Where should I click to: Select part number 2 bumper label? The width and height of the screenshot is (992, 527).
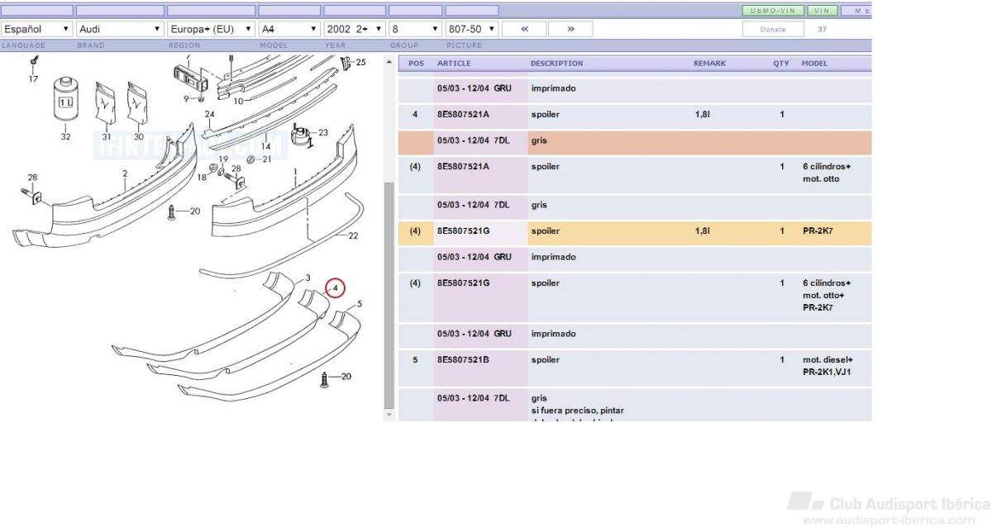coord(125,173)
